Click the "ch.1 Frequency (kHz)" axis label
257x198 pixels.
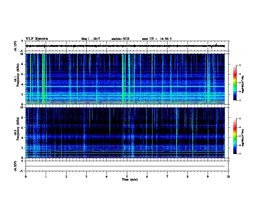tap(18, 75)
